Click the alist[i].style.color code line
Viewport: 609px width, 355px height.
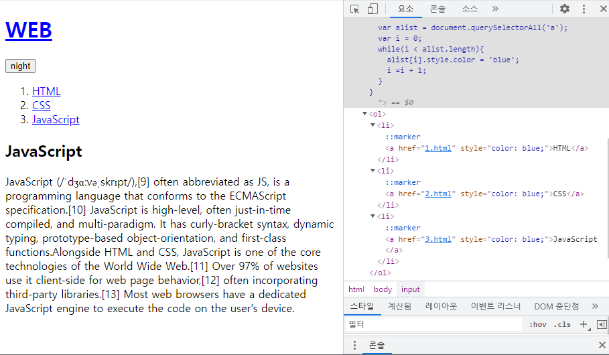click(452, 60)
